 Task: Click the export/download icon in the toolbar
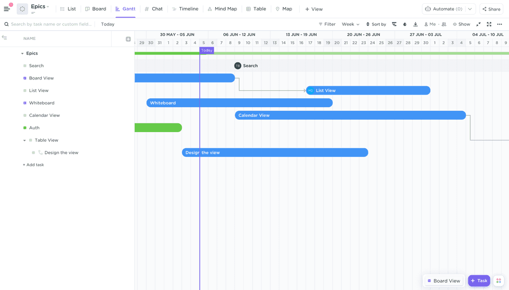[415, 24]
